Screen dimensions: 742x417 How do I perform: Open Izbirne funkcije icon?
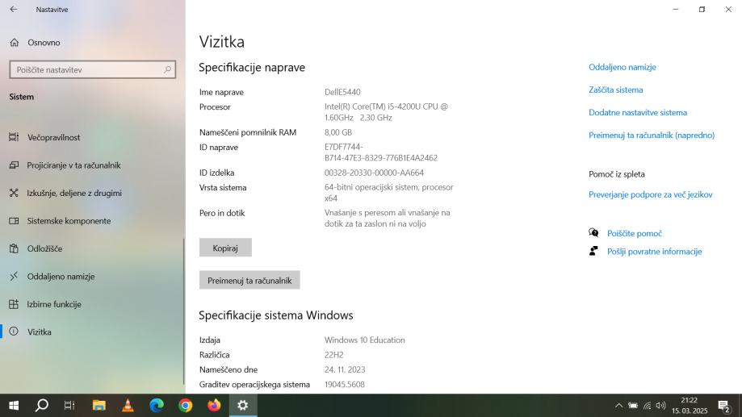(14, 304)
